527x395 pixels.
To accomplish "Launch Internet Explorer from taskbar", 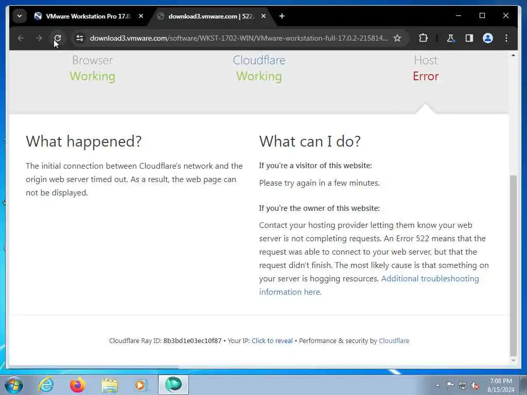I will (x=46, y=385).
